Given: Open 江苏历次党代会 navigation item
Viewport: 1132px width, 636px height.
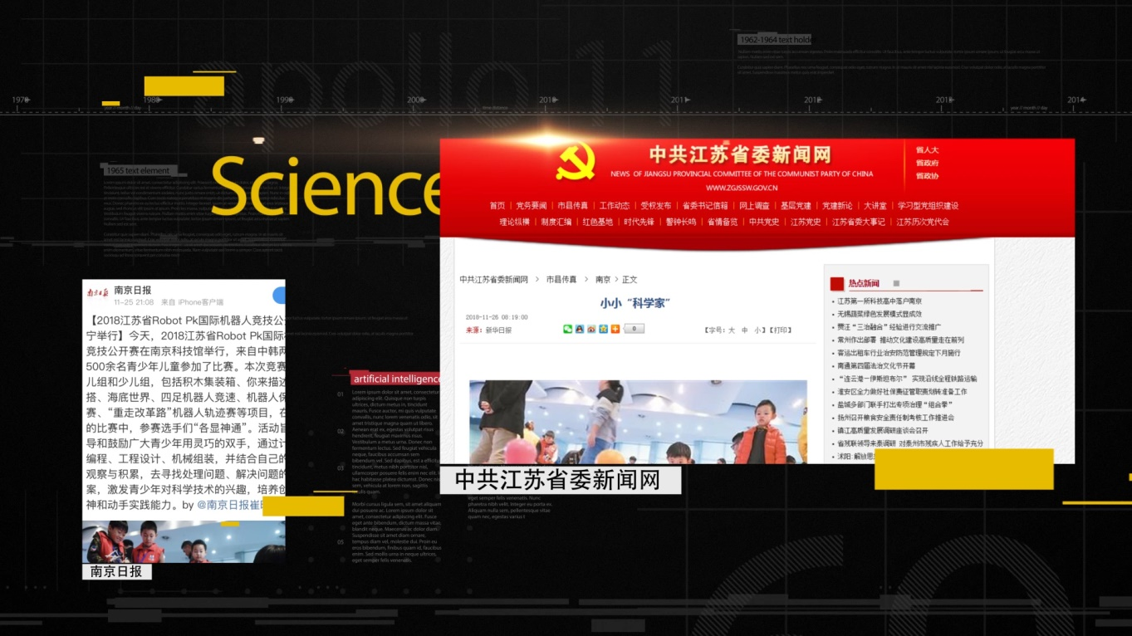Looking at the screenshot, I should (923, 222).
